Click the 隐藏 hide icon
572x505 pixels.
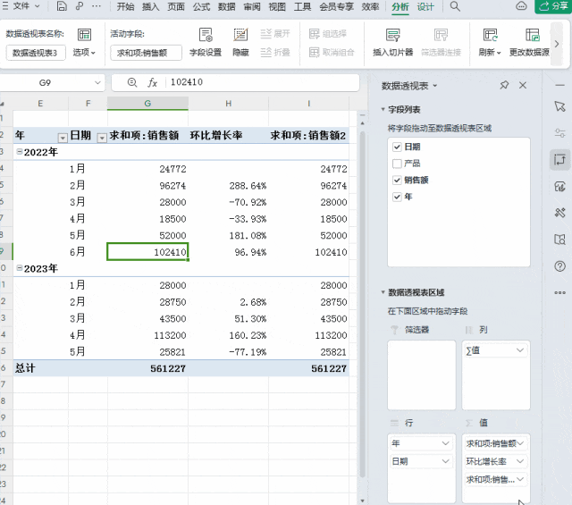pos(240,43)
